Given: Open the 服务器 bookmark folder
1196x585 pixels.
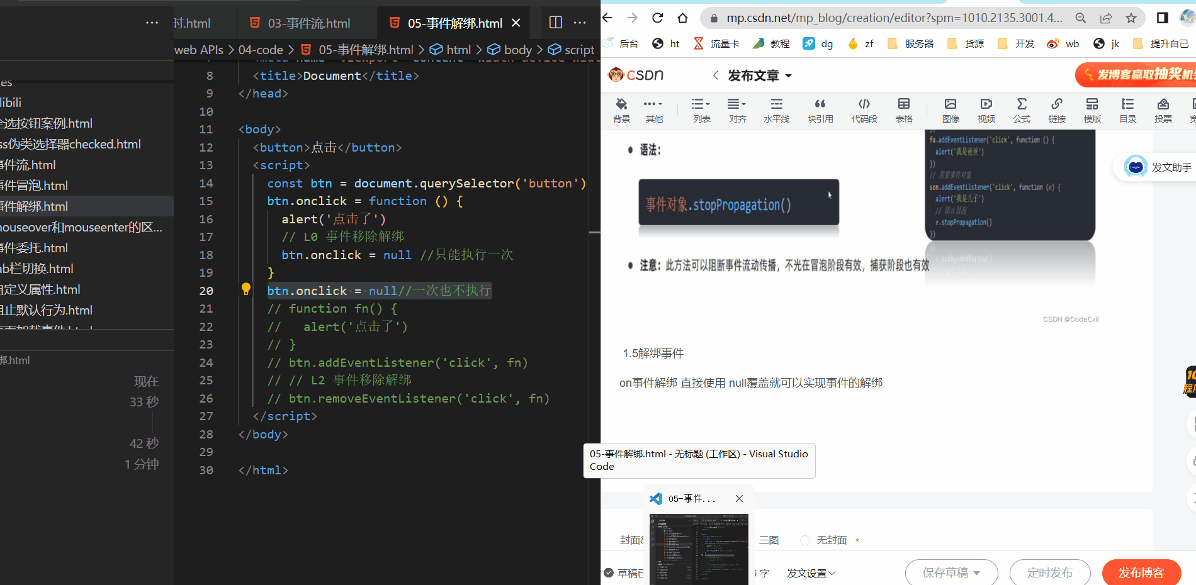Looking at the screenshot, I should pos(910,43).
